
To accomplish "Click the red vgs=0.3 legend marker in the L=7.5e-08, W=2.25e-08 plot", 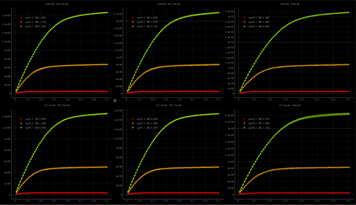I will click(x=21, y=119).
